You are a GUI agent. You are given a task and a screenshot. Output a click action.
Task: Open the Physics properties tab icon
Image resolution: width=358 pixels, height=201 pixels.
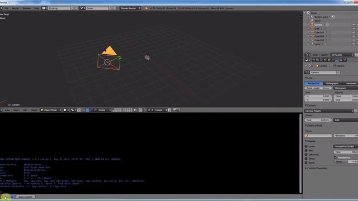[x=345, y=60]
